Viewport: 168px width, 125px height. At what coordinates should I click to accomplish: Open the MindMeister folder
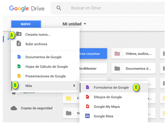[x=93, y=68]
